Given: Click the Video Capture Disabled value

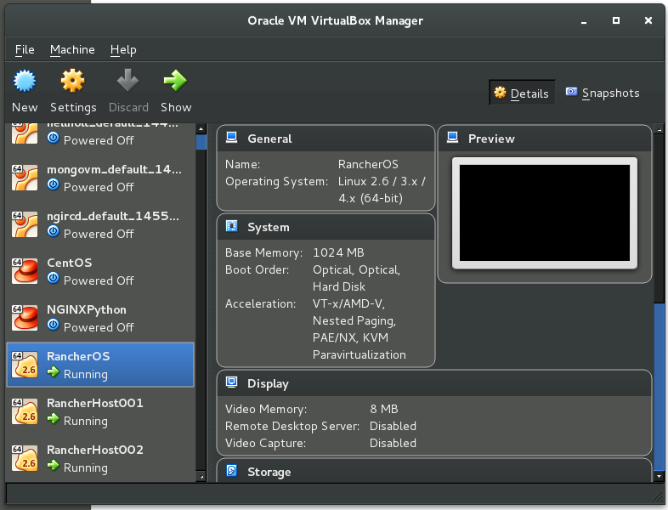Looking at the screenshot, I should tap(393, 444).
